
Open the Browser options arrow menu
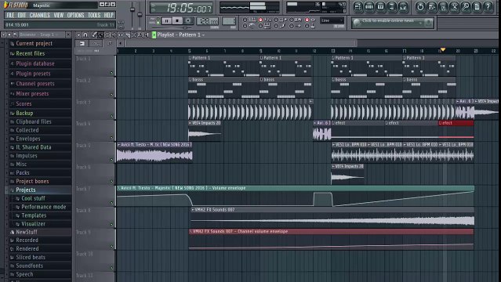point(3,34)
